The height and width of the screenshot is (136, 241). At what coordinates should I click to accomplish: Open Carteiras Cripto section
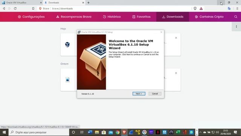coord(209,17)
